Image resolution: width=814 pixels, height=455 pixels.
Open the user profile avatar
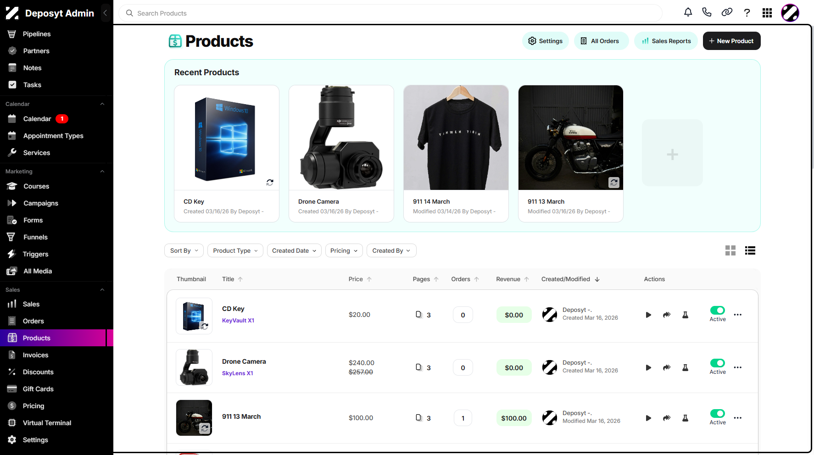[x=790, y=13]
